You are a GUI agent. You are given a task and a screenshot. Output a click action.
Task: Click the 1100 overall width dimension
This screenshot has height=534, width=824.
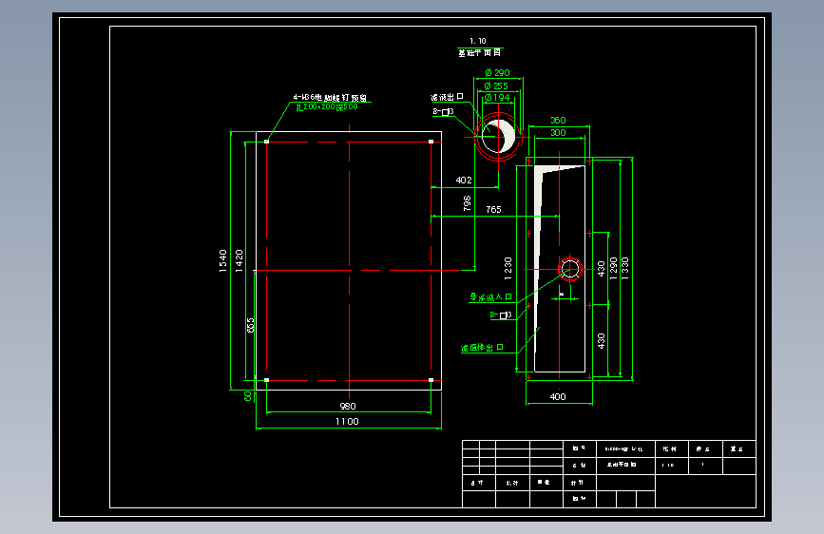click(x=347, y=421)
